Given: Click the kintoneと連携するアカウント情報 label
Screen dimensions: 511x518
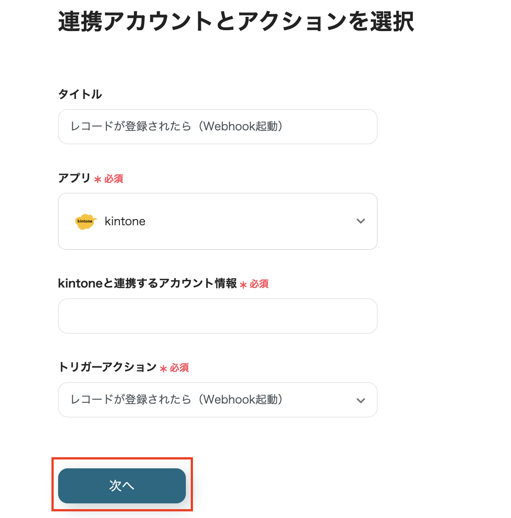Looking at the screenshot, I should coord(147,283).
